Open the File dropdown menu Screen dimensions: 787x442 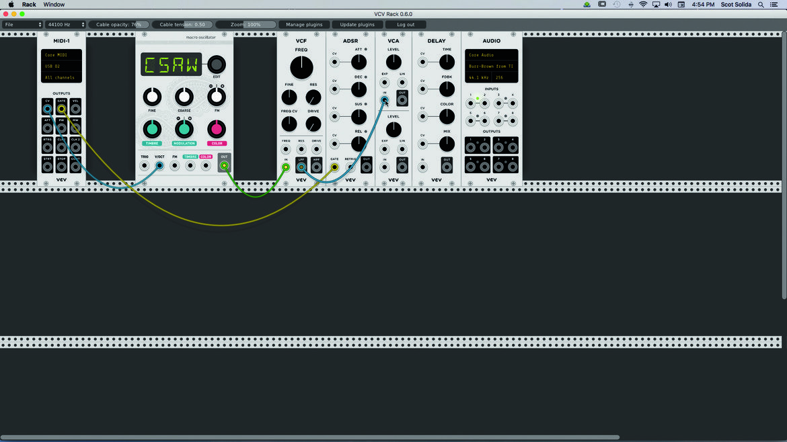(22, 25)
